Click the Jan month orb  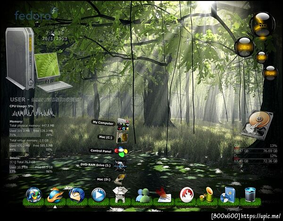coord(244,47)
